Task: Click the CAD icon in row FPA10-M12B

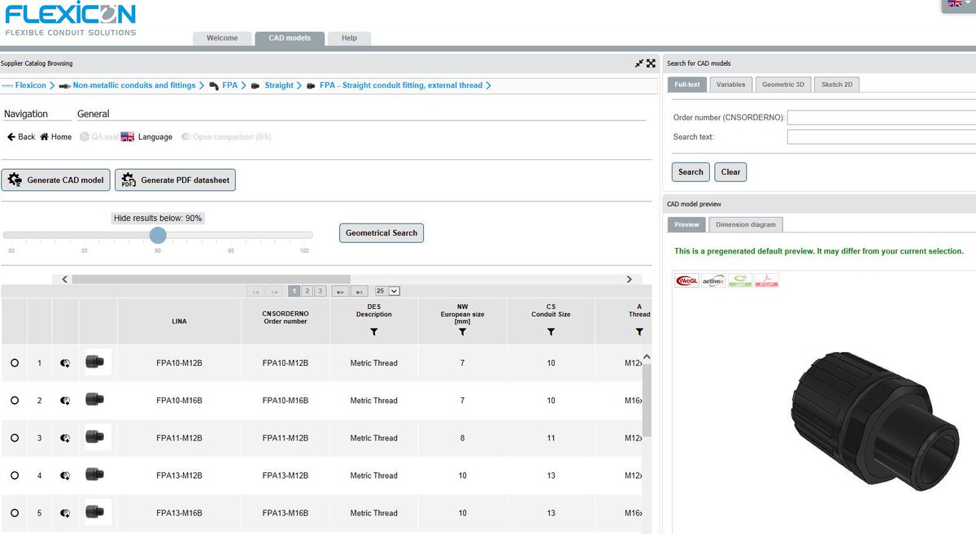Action: (x=65, y=363)
